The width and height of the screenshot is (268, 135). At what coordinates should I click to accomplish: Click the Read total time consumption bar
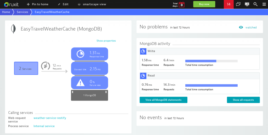pyautogui.click(x=211, y=85)
